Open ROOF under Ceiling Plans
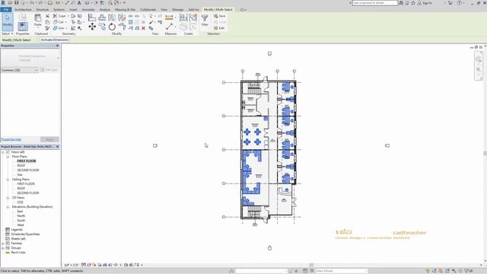Viewport: 487px width, 274px height. click(x=21, y=189)
